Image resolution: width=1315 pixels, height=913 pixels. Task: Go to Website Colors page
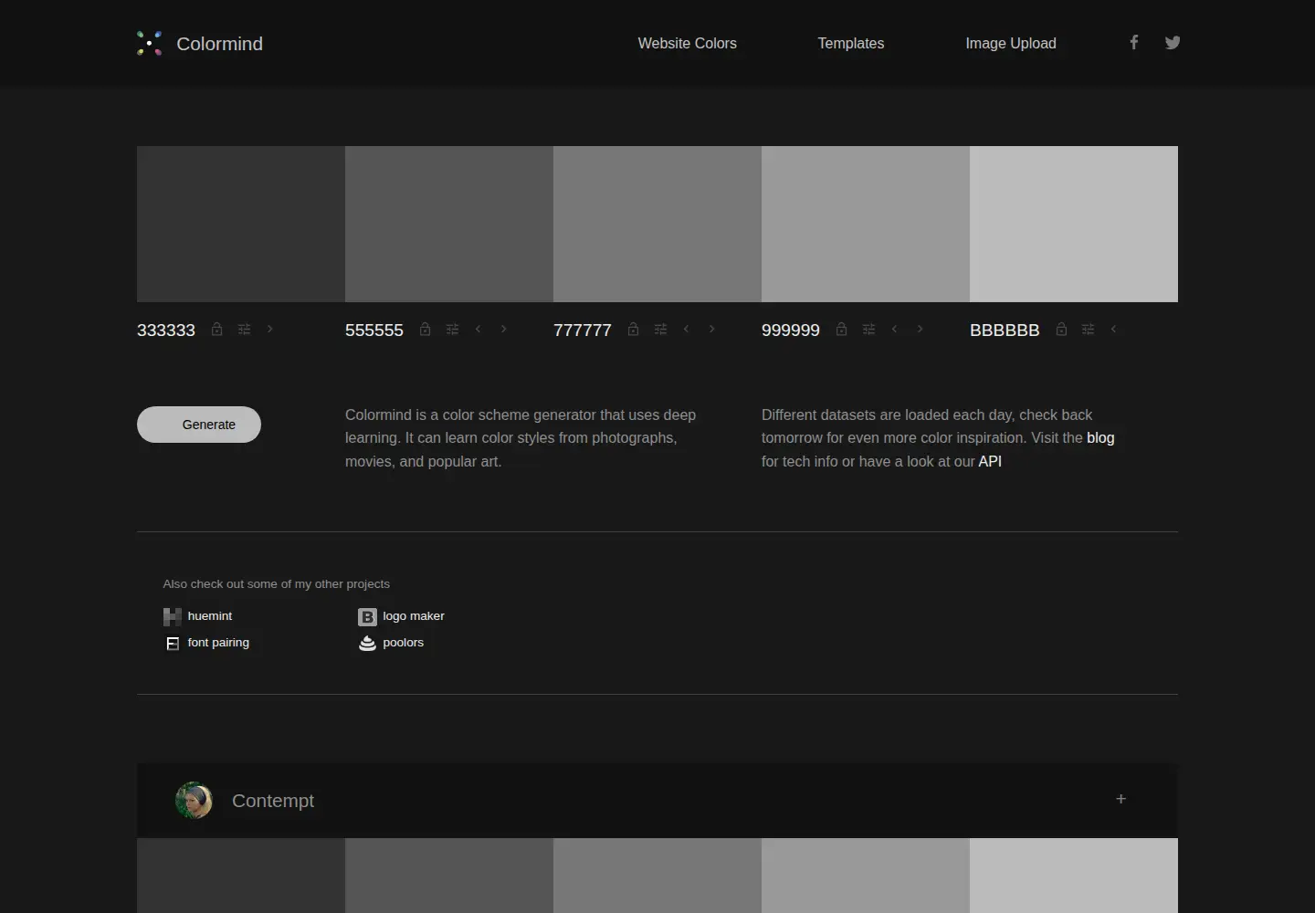pyautogui.click(x=687, y=43)
